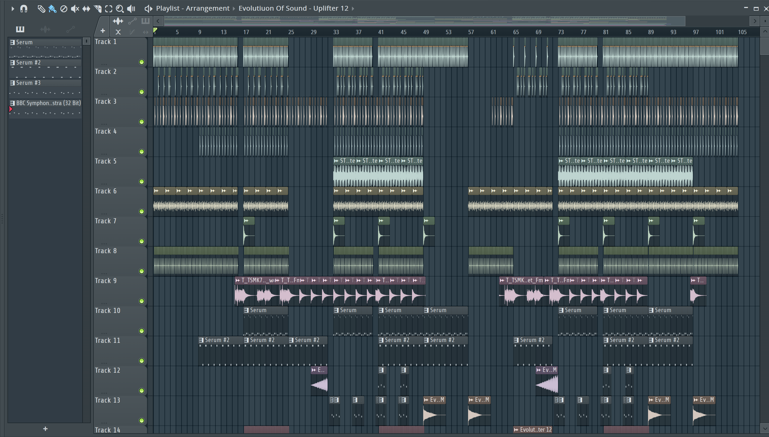Screen dimensions: 769x437
Task: Click the picker panel scrollbar handle
Action: tap(86, 41)
